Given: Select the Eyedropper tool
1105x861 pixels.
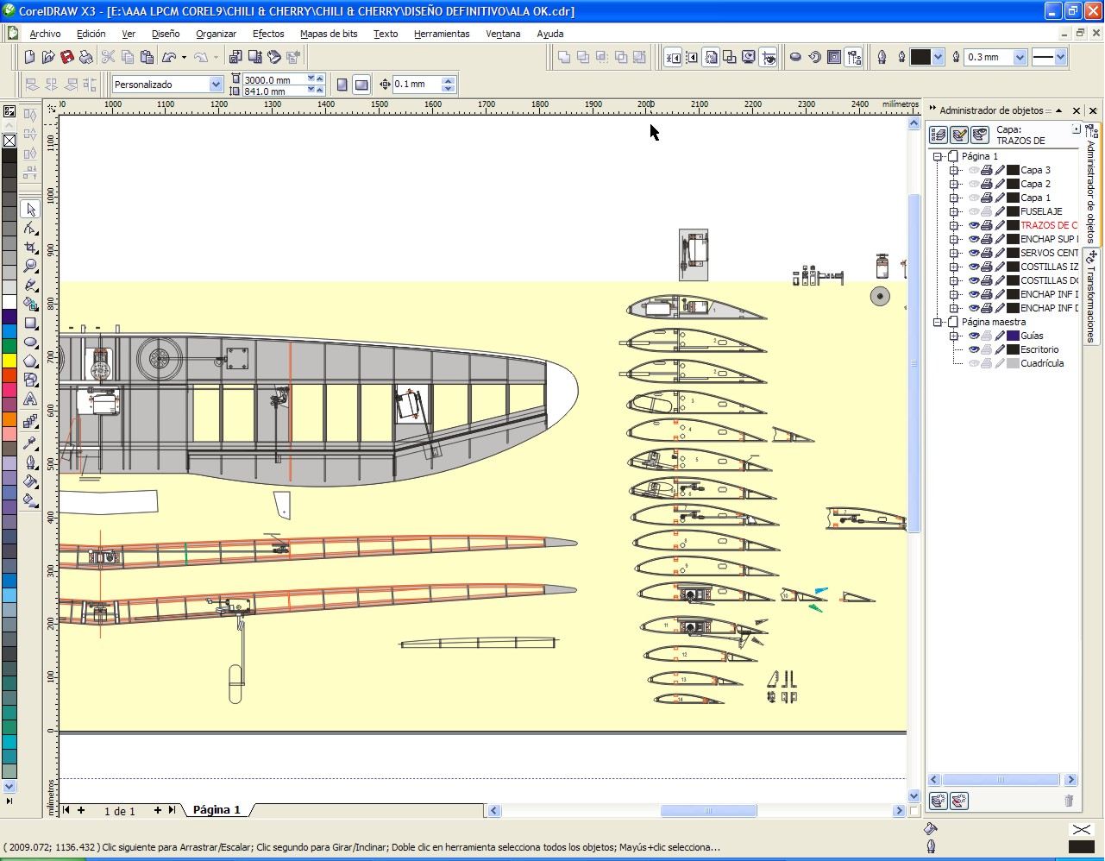Looking at the screenshot, I should pyautogui.click(x=31, y=443).
